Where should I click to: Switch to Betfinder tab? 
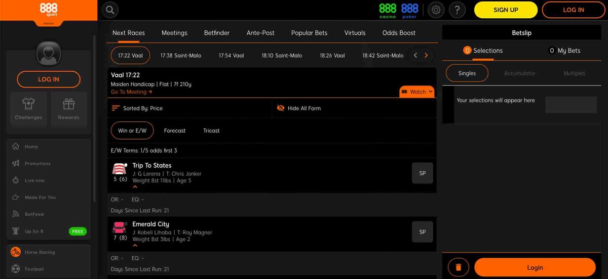tap(217, 33)
